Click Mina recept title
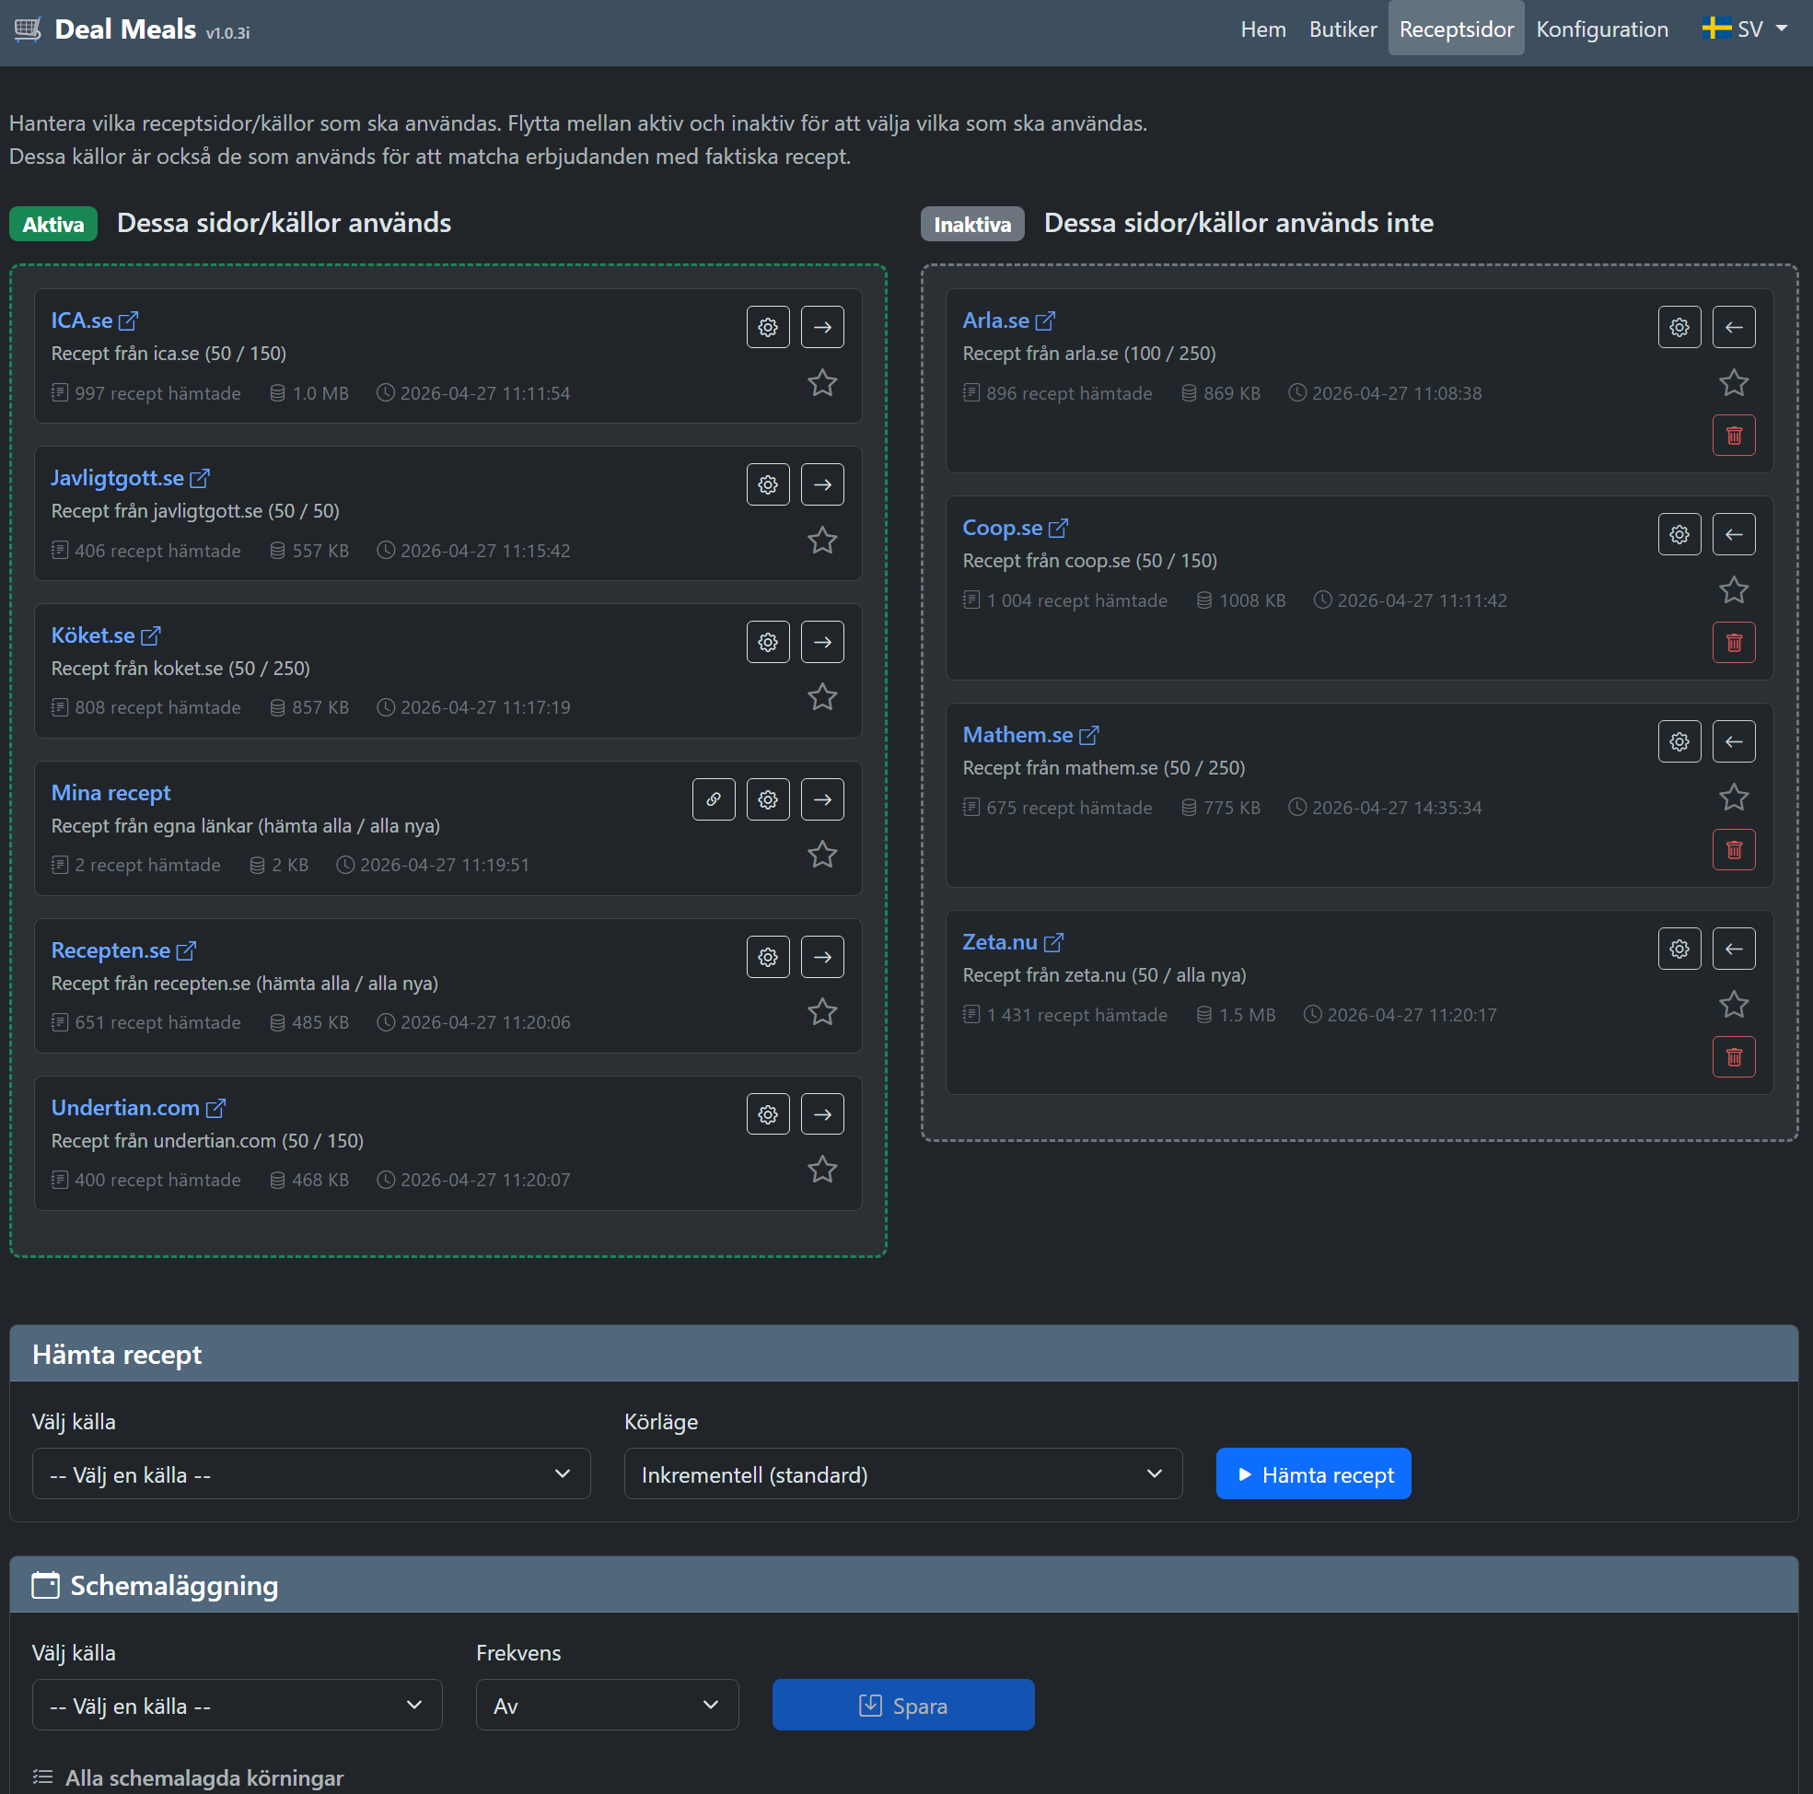The image size is (1813, 1794). tap(110, 793)
